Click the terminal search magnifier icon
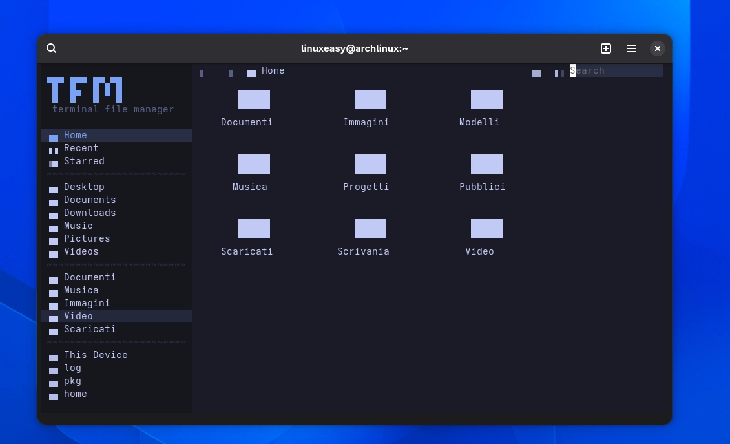Image resolution: width=730 pixels, height=444 pixels. tap(51, 48)
